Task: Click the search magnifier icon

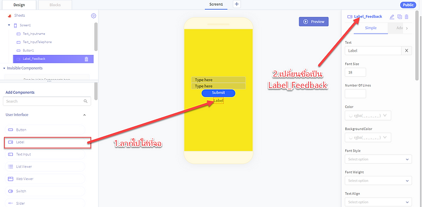Action: (x=86, y=102)
